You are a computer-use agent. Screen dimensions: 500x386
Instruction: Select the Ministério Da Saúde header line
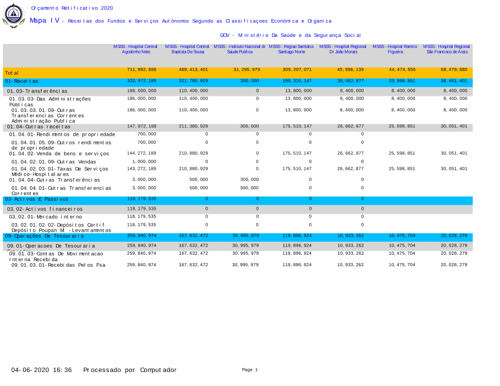pos(290,35)
